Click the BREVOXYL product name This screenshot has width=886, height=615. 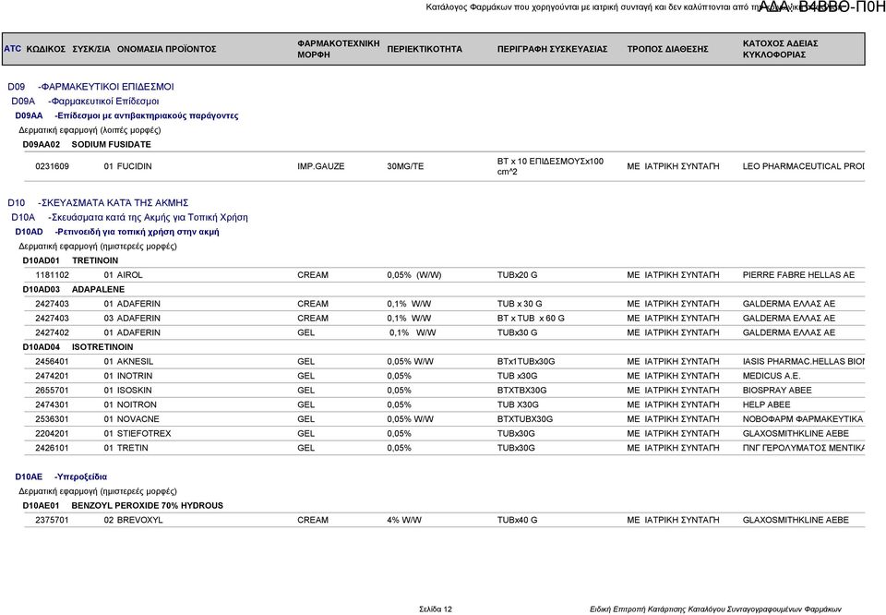click(139, 520)
